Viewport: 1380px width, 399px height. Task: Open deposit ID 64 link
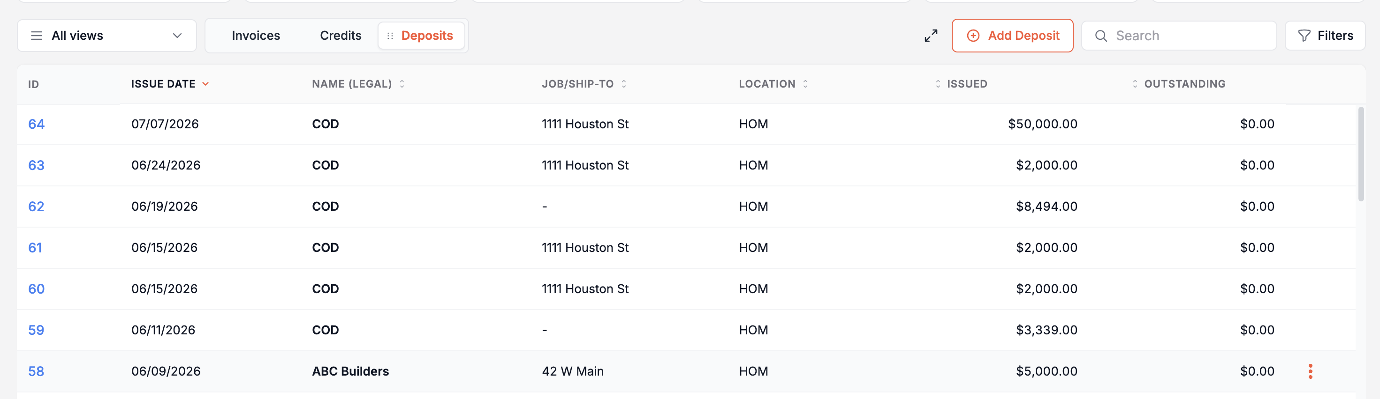[x=36, y=124]
